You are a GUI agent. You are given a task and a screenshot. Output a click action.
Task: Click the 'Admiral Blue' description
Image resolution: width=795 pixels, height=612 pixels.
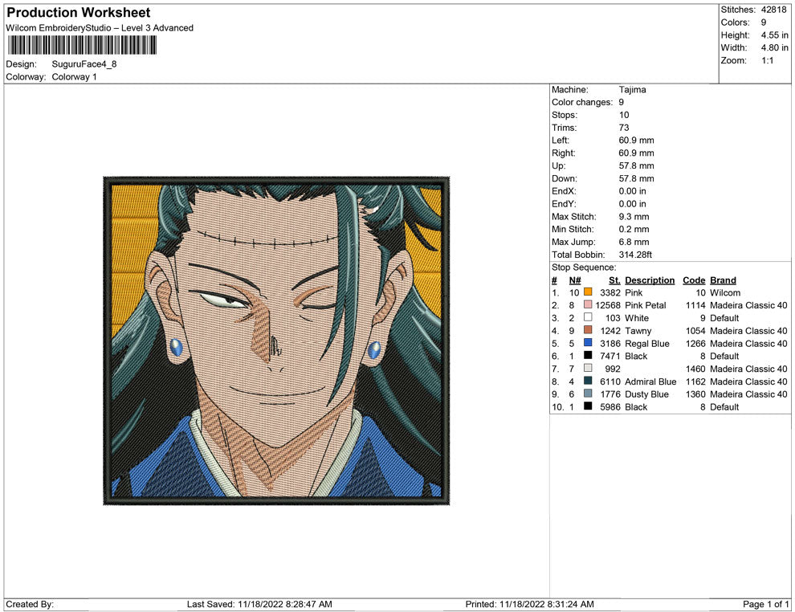point(650,381)
